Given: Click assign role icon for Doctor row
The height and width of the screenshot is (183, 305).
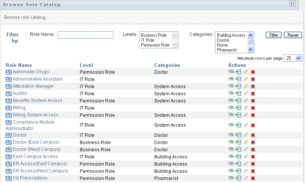Looking at the screenshot, I should tap(238, 135).
